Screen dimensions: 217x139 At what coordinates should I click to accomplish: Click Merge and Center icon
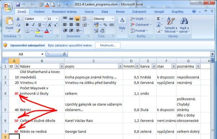(84, 25)
